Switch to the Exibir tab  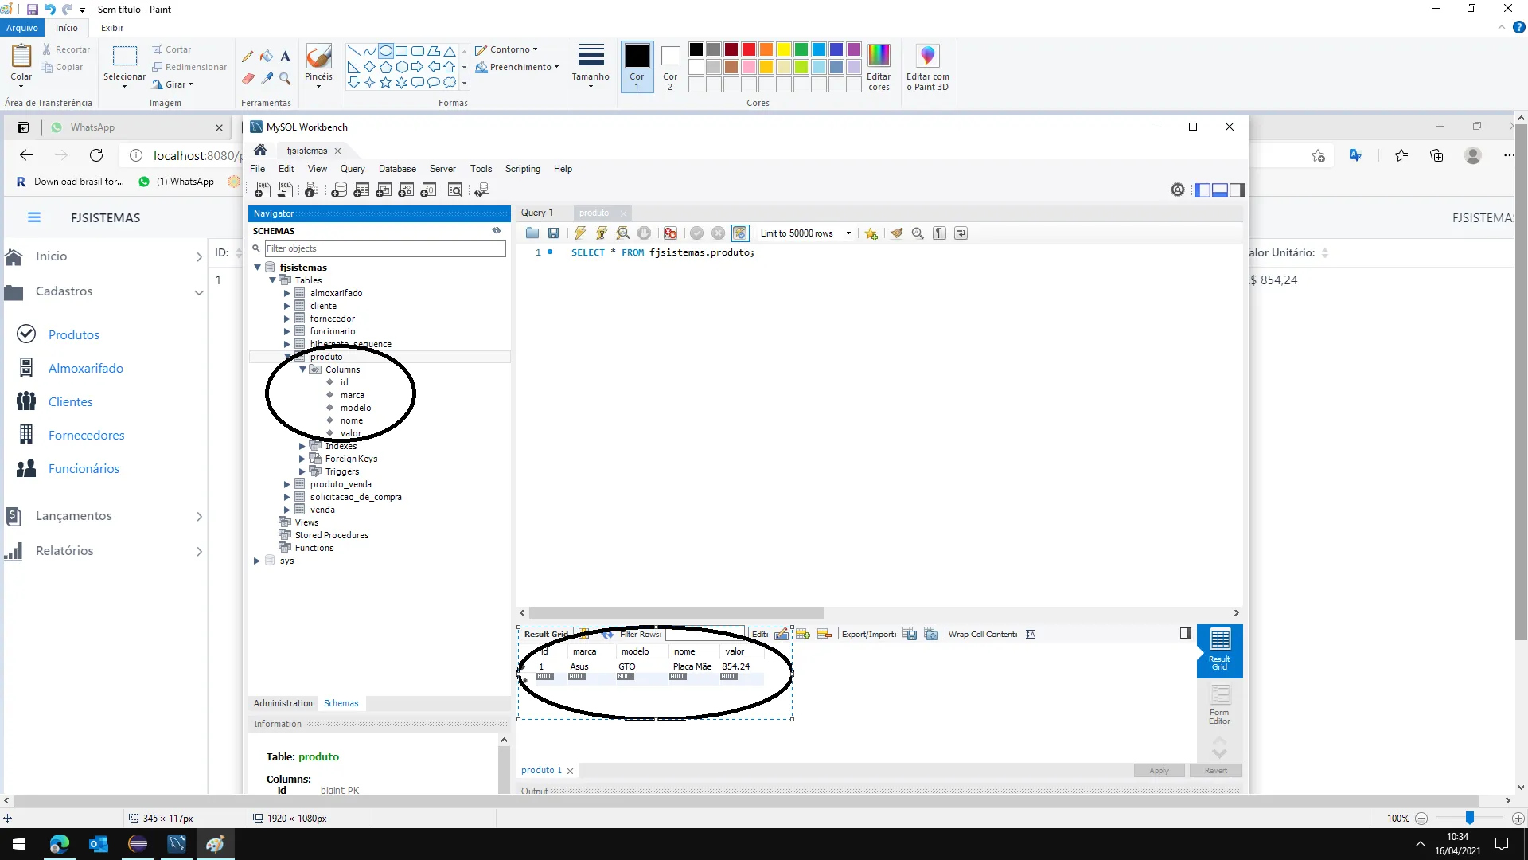pos(111,28)
